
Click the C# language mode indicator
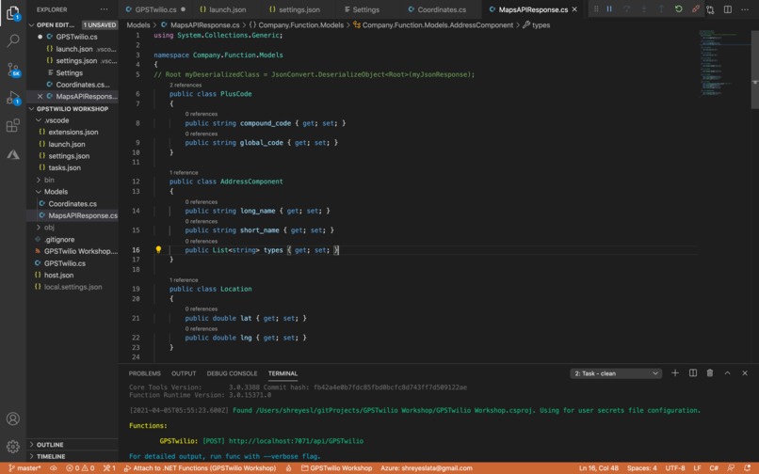(x=714, y=467)
